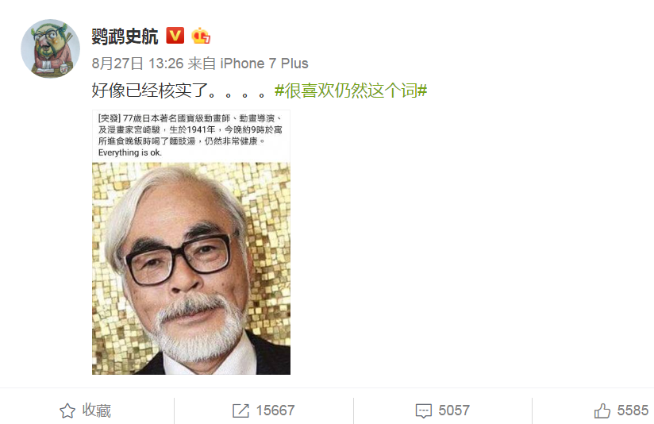The width and height of the screenshot is (654, 424).
Task: Open the iPhone 7 Plus source link
Action: (x=264, y=64)
